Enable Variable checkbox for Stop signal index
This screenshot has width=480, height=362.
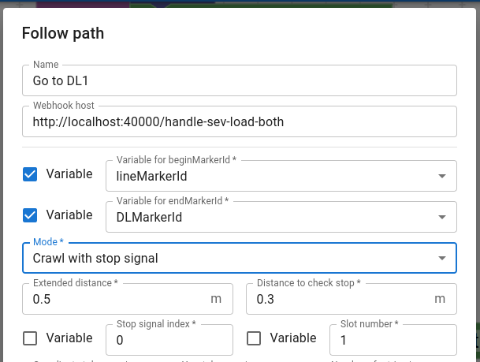point(30,338)
